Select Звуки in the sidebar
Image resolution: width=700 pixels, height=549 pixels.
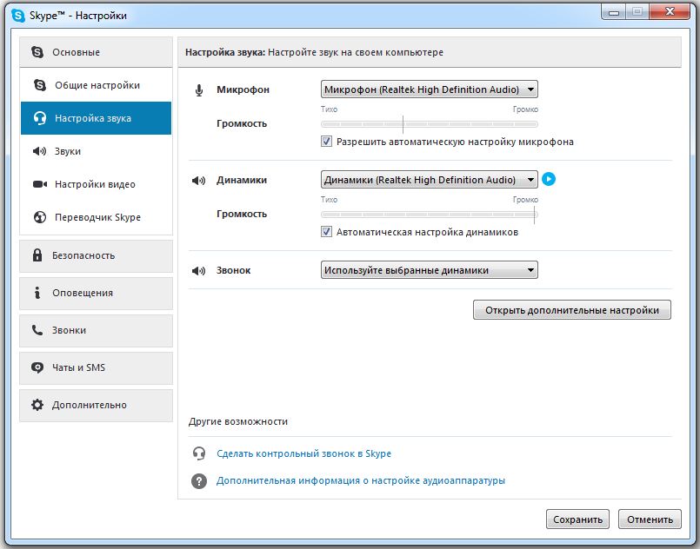click(96, 151)
